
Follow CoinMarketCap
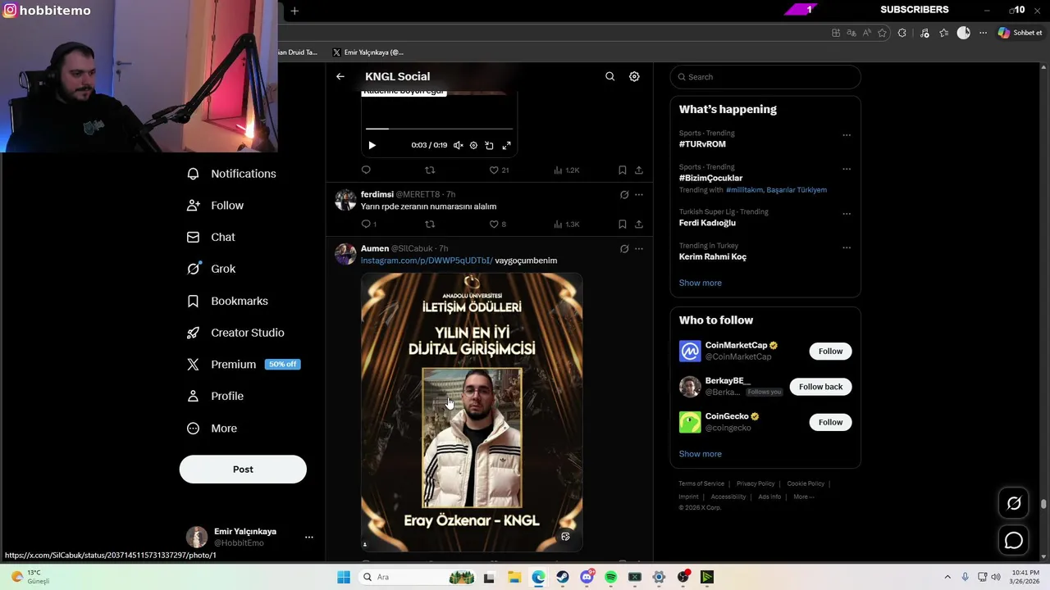pos(830,352)
